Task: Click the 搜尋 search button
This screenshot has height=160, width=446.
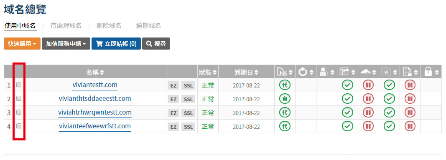Action: click(x=156, y=44)
